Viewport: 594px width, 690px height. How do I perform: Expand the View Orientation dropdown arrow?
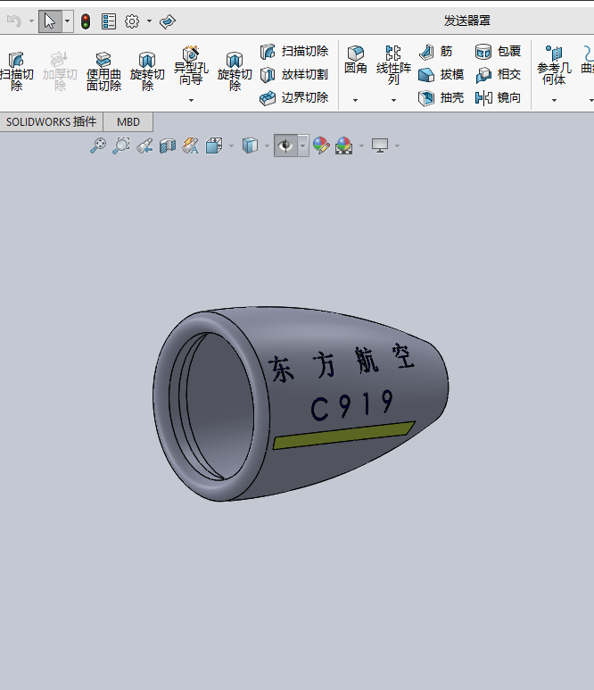(x=231, y=145)
